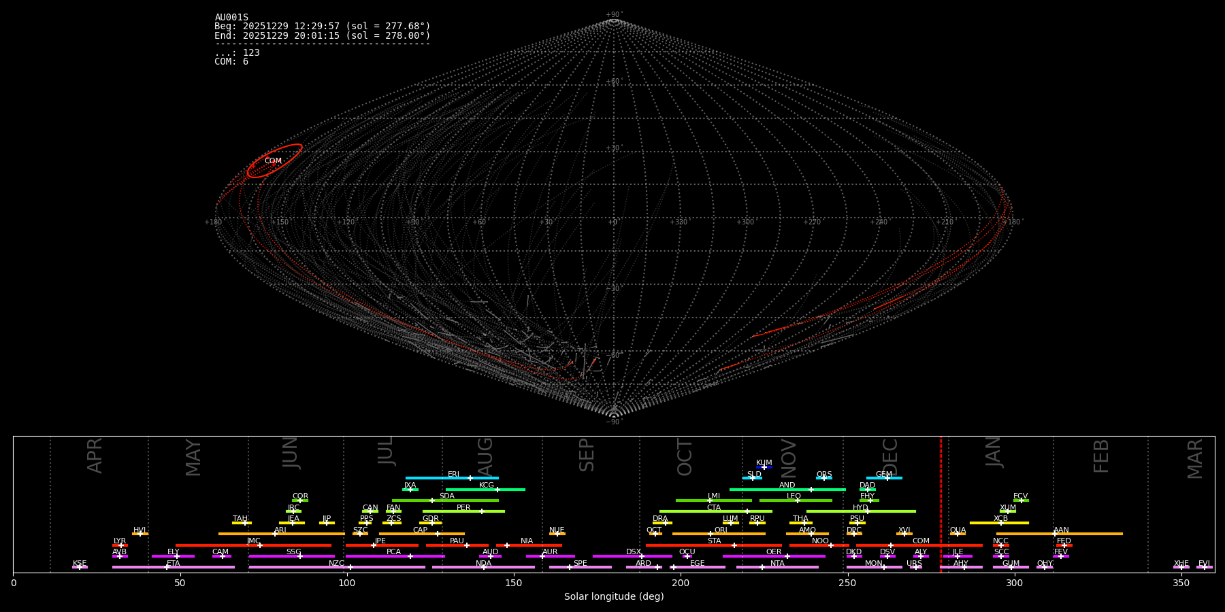The image size is (1225, 612).
Task: Click the pink SPE shower activity bar
Action: coord(580,567)
